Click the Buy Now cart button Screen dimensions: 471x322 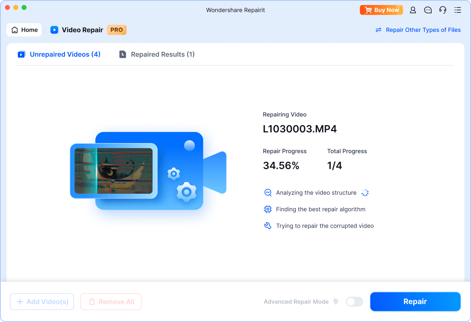tap(382, 10)
